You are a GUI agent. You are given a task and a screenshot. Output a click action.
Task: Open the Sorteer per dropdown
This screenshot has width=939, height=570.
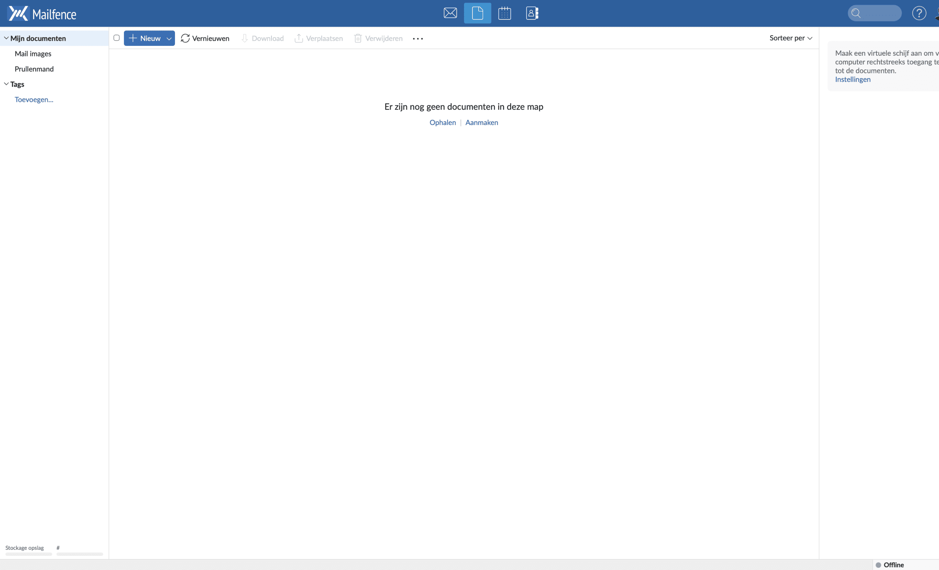(791, 38)
